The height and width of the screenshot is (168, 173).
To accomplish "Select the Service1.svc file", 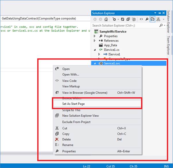I will [112, 64].
